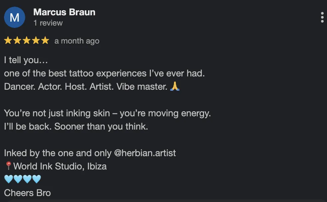
Task: Click the fifth yellow rating star
Action: (x=45, y=41)
